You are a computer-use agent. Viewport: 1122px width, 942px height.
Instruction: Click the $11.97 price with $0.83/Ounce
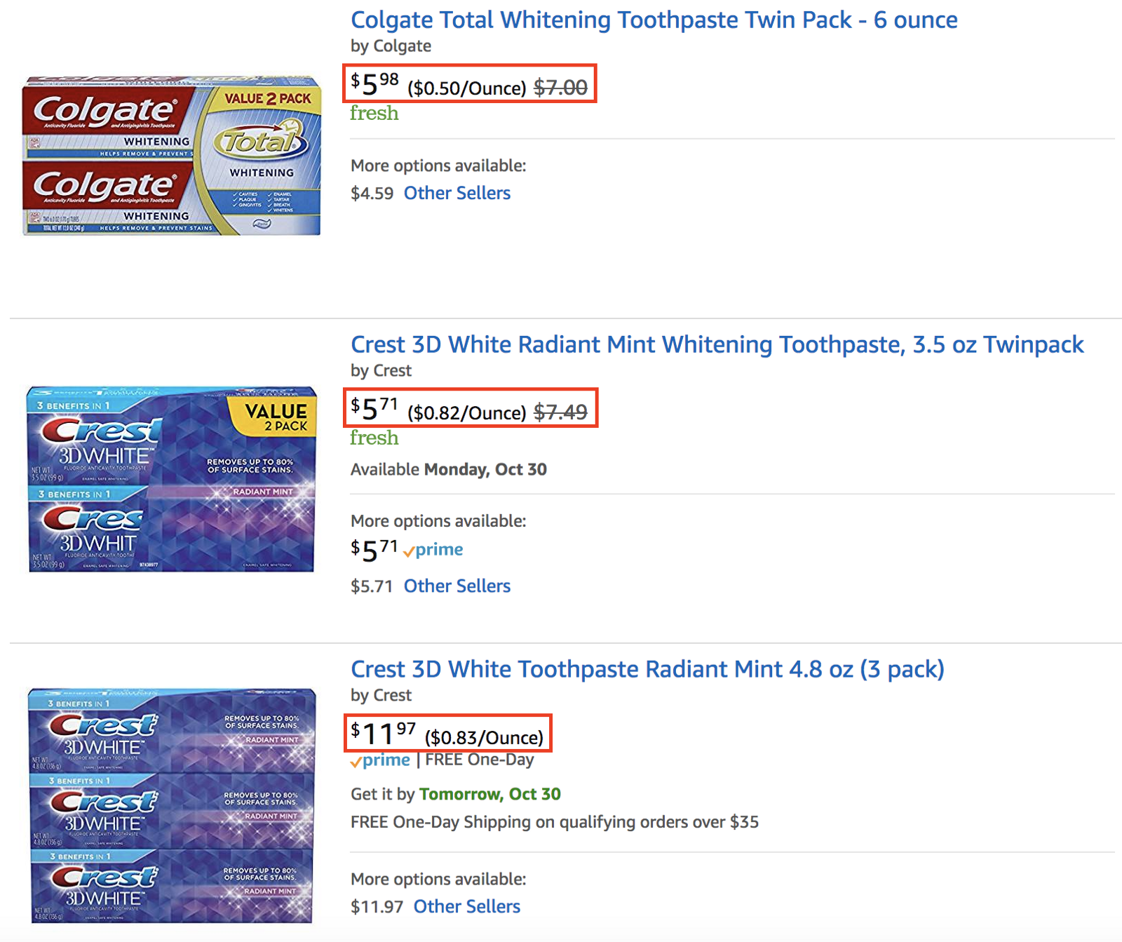[383, 734]
